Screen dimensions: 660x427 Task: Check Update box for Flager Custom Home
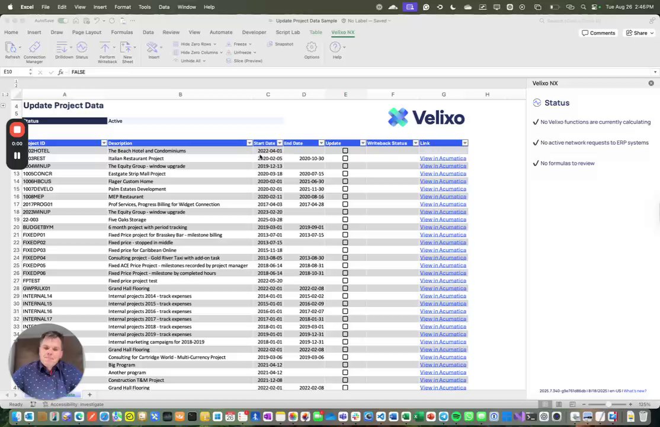click(x=345, y=181)
